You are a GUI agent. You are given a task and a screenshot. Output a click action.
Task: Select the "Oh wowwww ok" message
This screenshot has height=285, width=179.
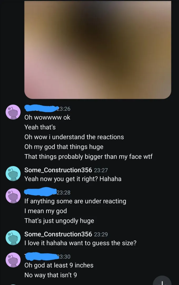(x=47, y=117)
